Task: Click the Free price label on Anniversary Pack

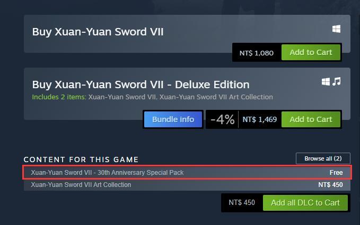Action: (x=336, y=173)
